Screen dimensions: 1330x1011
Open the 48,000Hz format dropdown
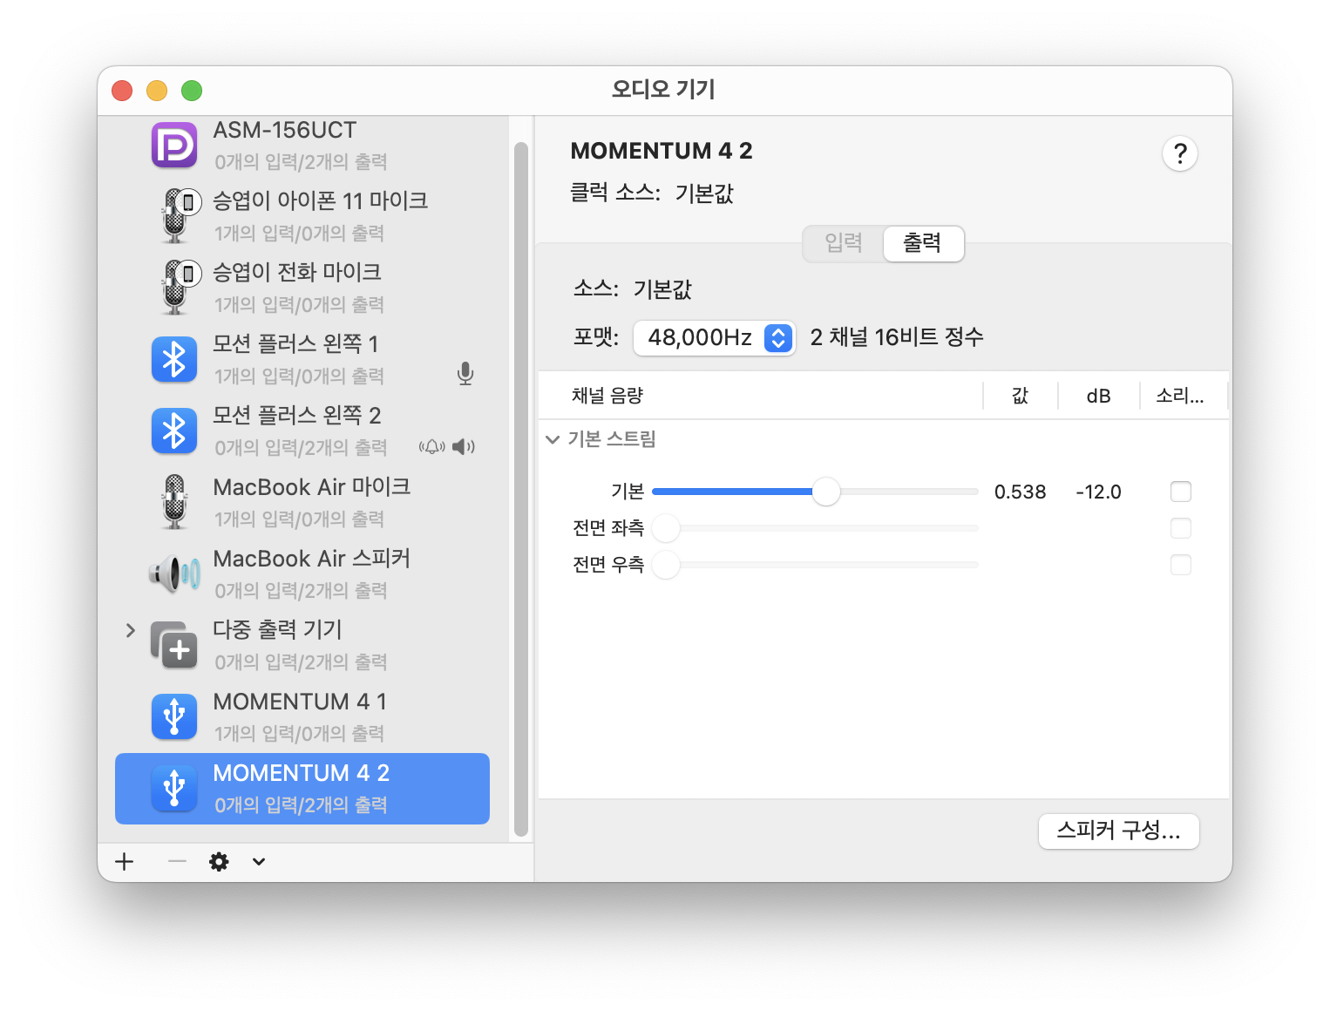pos(715,337)
